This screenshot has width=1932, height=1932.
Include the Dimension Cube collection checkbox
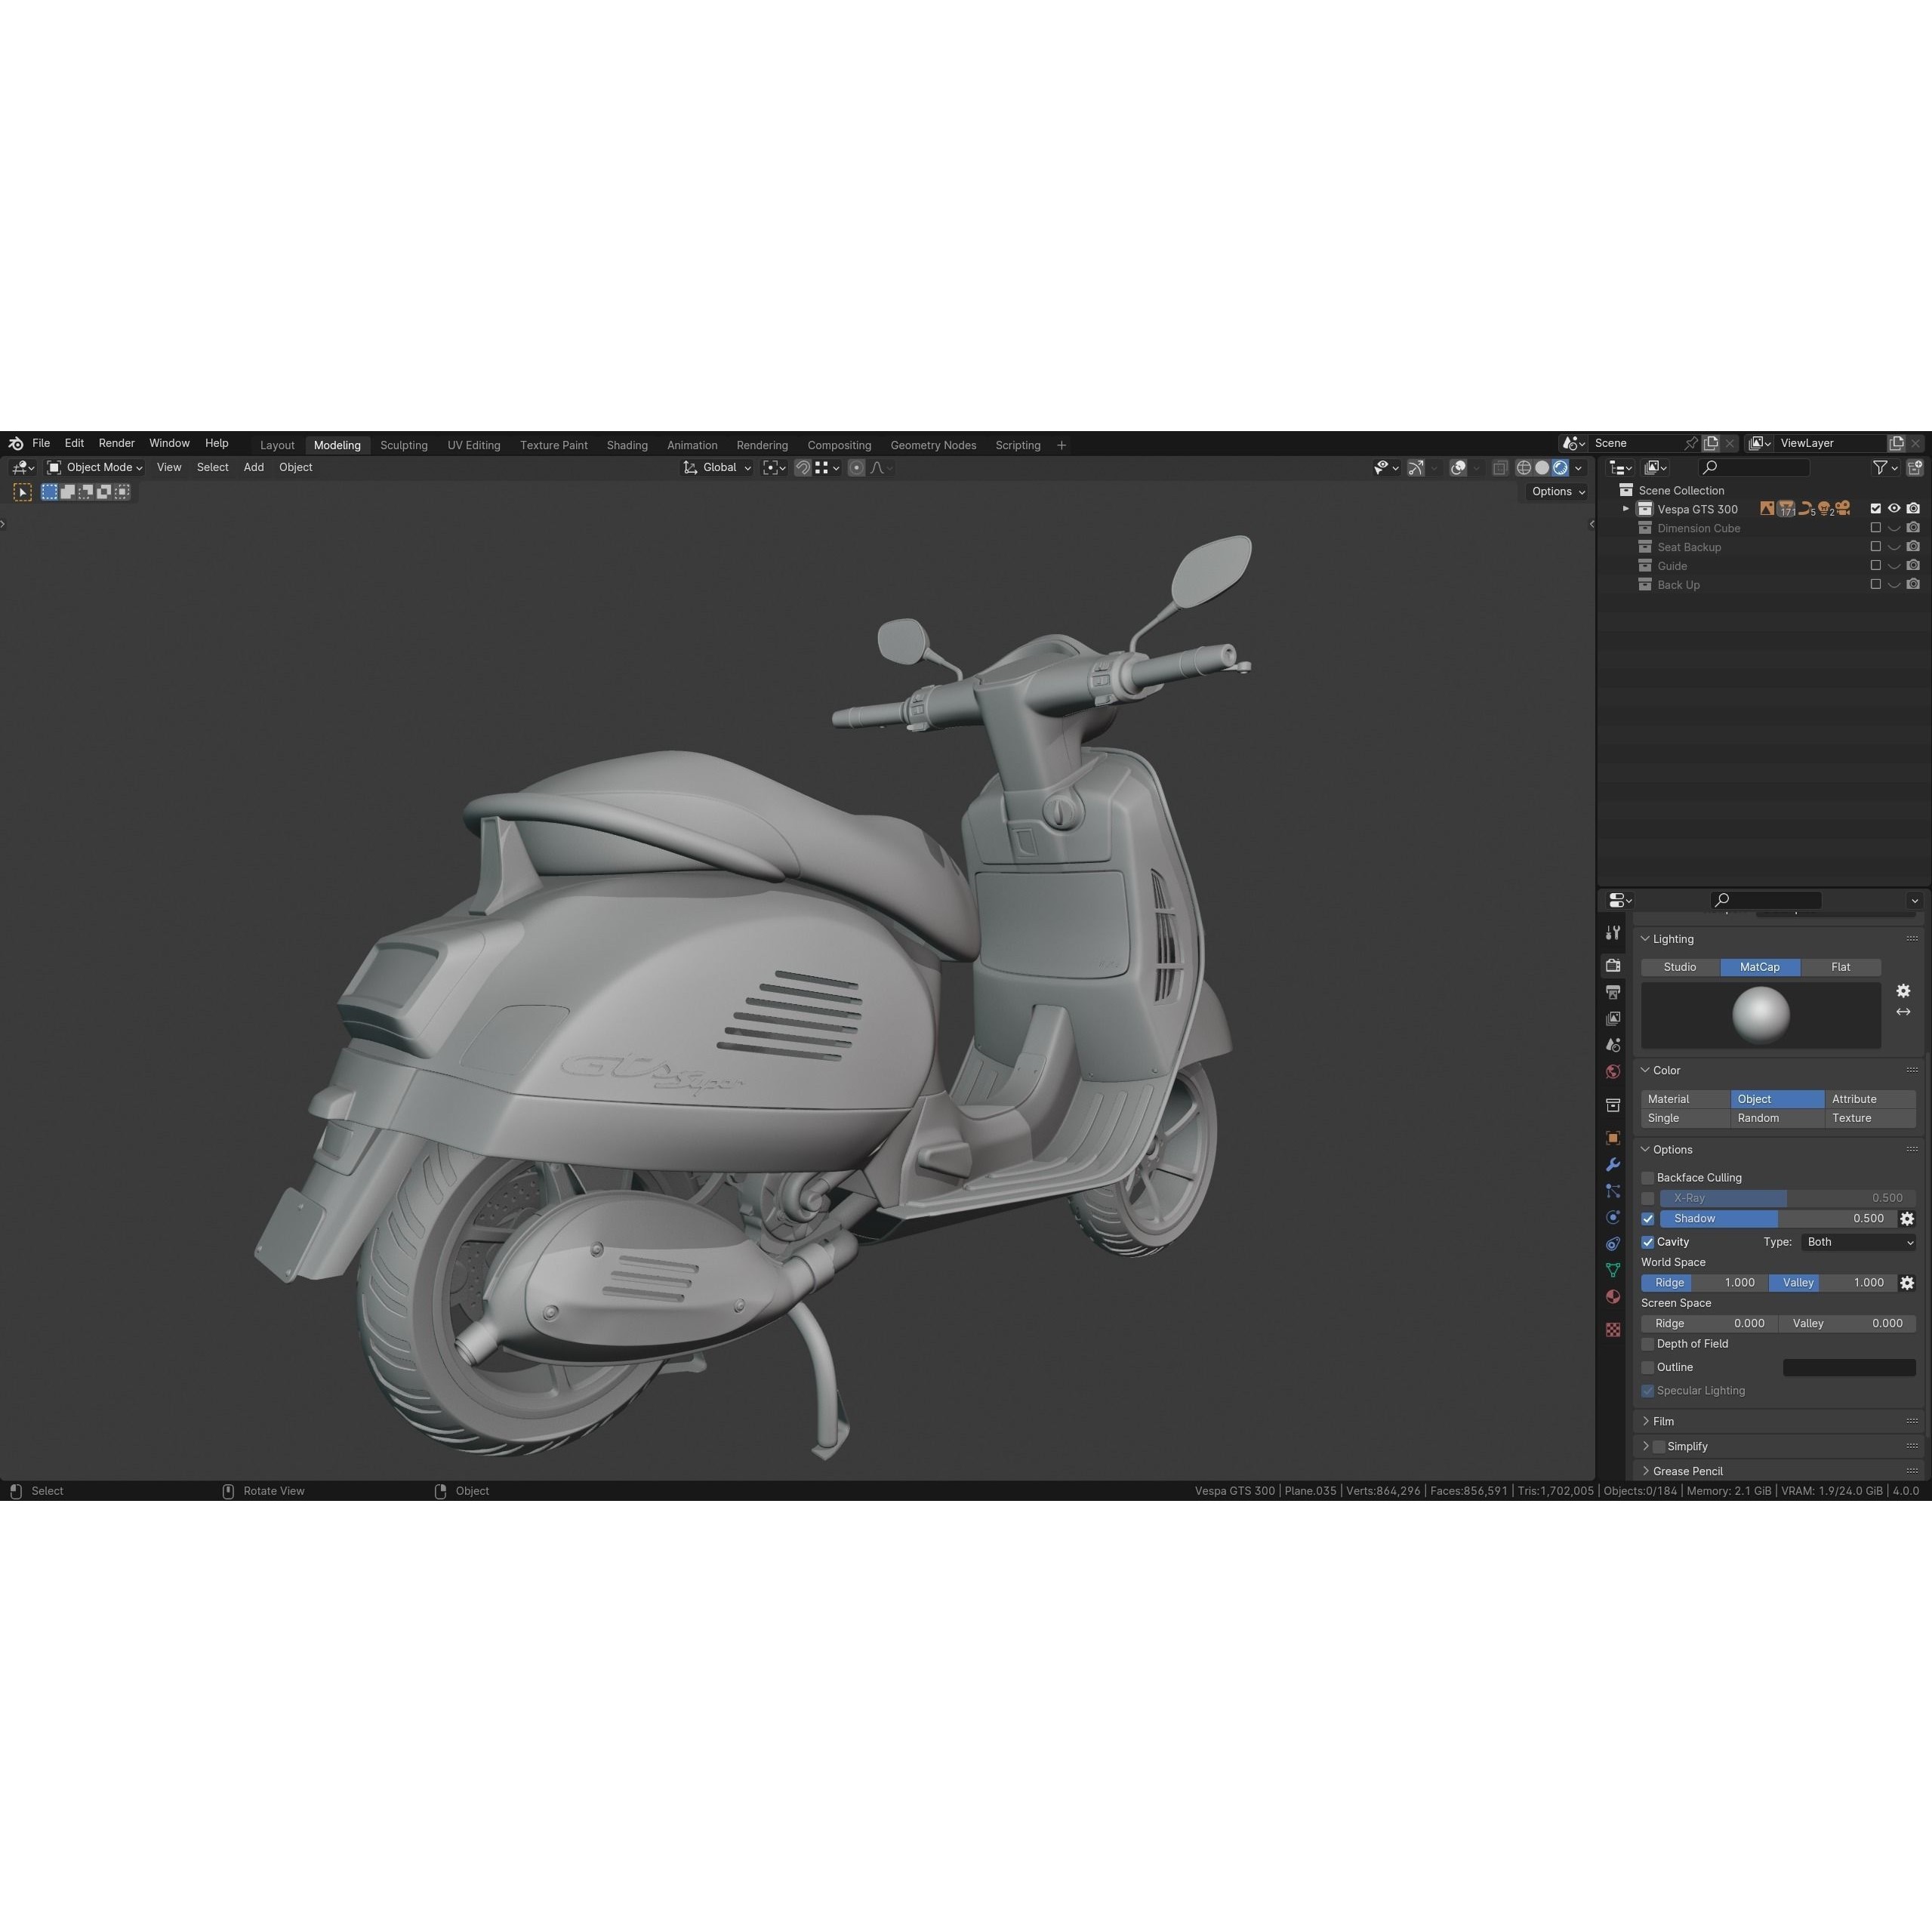point(1876,528)
